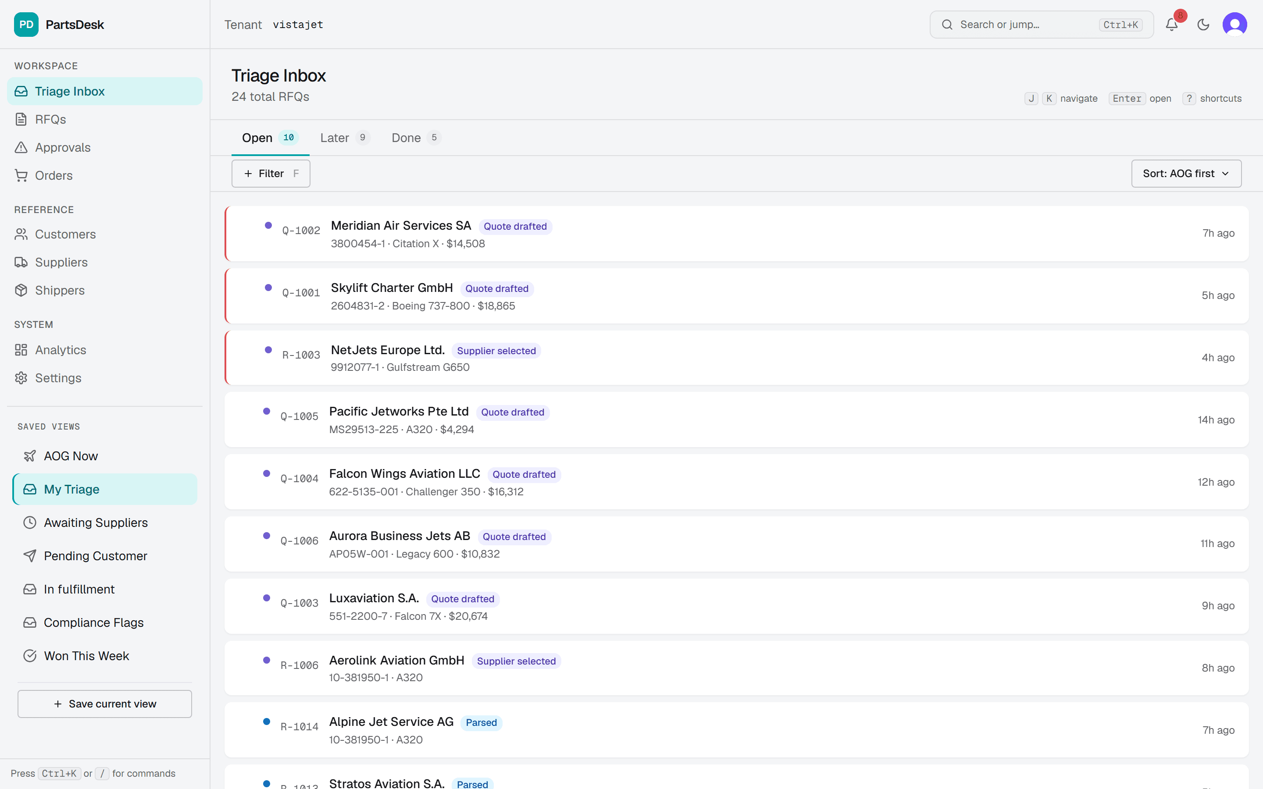Click the Suppliers truck icon
This screenshot has height=789, width=1263.
(x=21, y=263)
